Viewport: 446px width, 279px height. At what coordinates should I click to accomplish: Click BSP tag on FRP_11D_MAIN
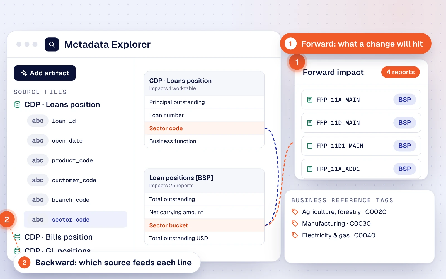pos(404,122)
